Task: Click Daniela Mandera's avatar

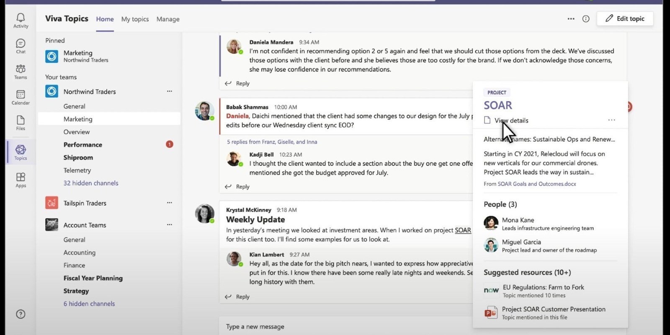Action: click(234, 46)
